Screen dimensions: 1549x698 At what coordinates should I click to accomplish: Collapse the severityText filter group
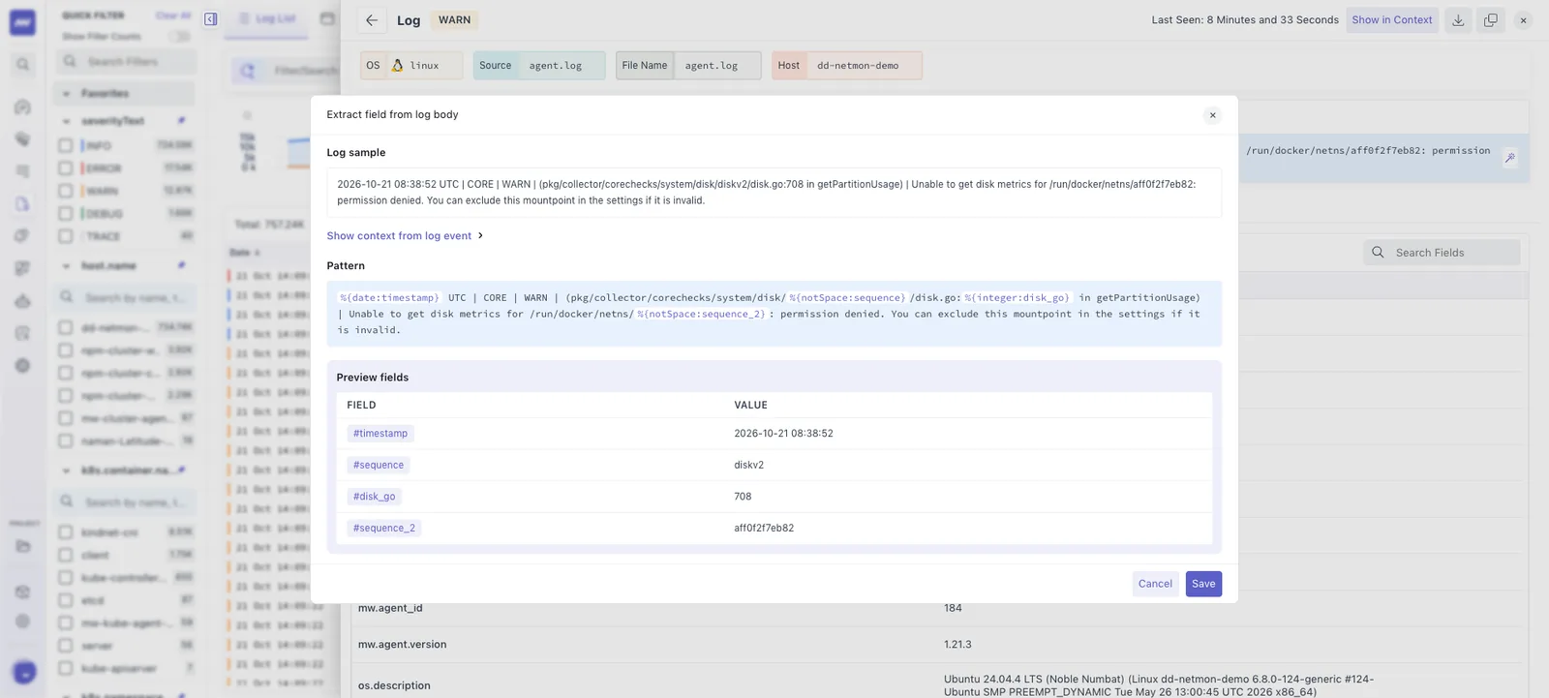66,121
